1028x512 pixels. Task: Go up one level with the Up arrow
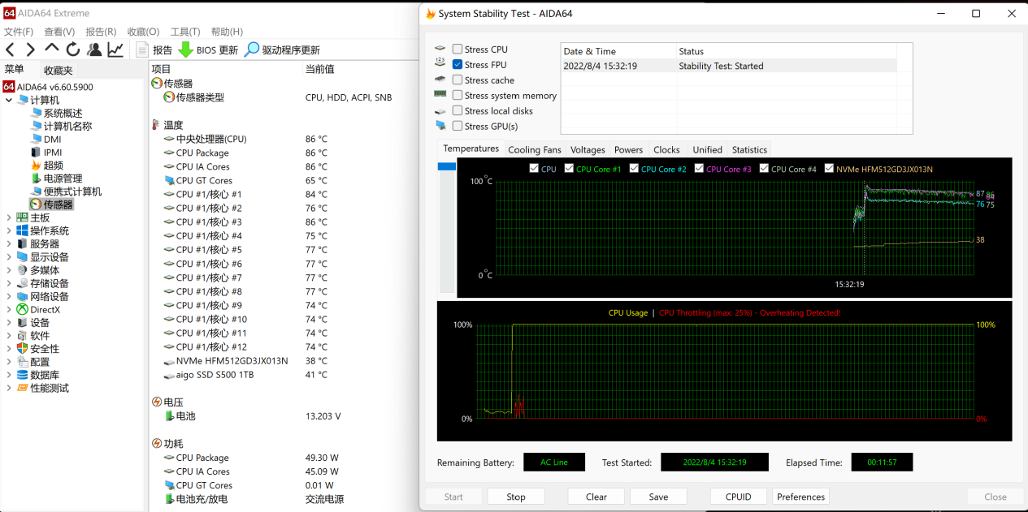(51, 49)
